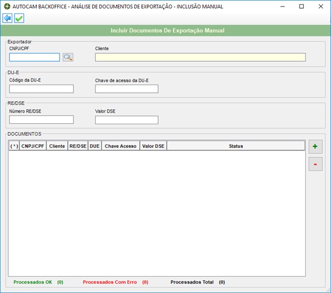331x293 pixels.
Task: Click the yellow Cliente field
Action: point(200,57)
